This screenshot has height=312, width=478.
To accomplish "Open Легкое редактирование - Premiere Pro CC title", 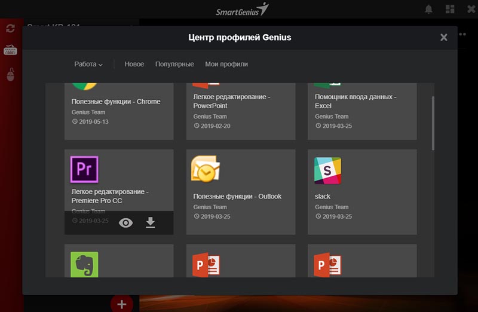I will pos(110,196).
